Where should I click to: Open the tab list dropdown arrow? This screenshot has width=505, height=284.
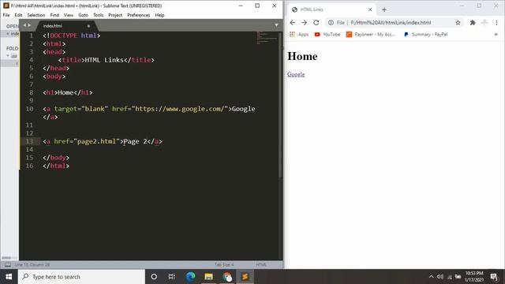click(x=276, y=25)
